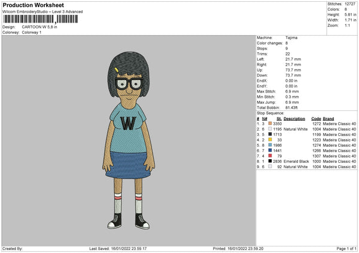Click the "Code" column header
Viewport: 359px width, 253px height.
pos(316,119)
